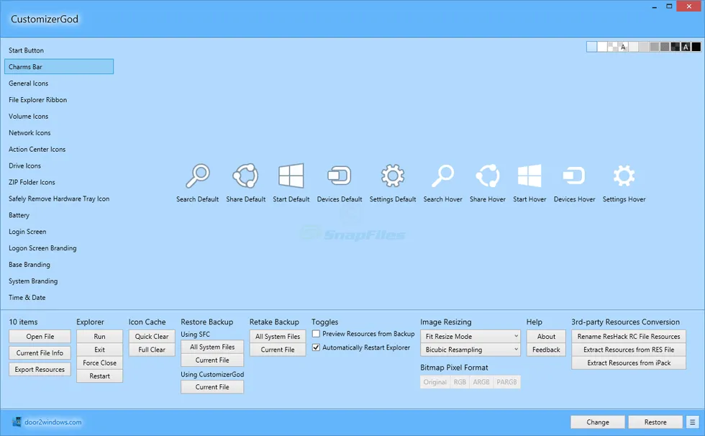Disable Automatically Restart Explorer checkbox
The height and width of the screenshot is (436, 705).
317,348
